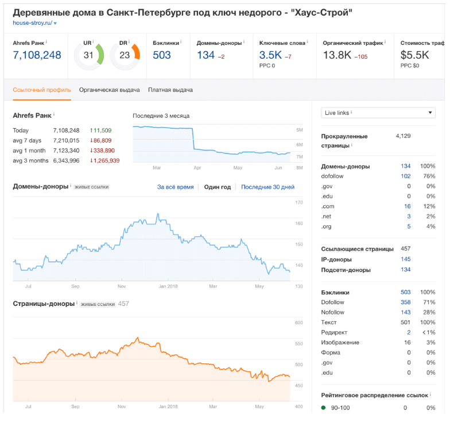This screenshot has width=450, height=422.
Task: Open the Ahrefs Rank value 7,108,248
Action: click(37, 55)
